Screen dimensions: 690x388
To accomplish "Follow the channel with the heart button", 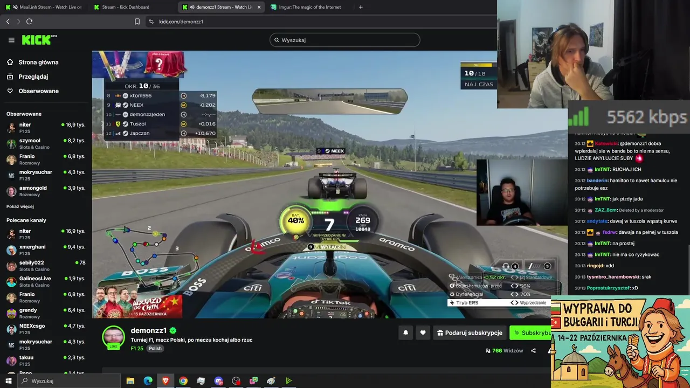I will tap(423, 333).
